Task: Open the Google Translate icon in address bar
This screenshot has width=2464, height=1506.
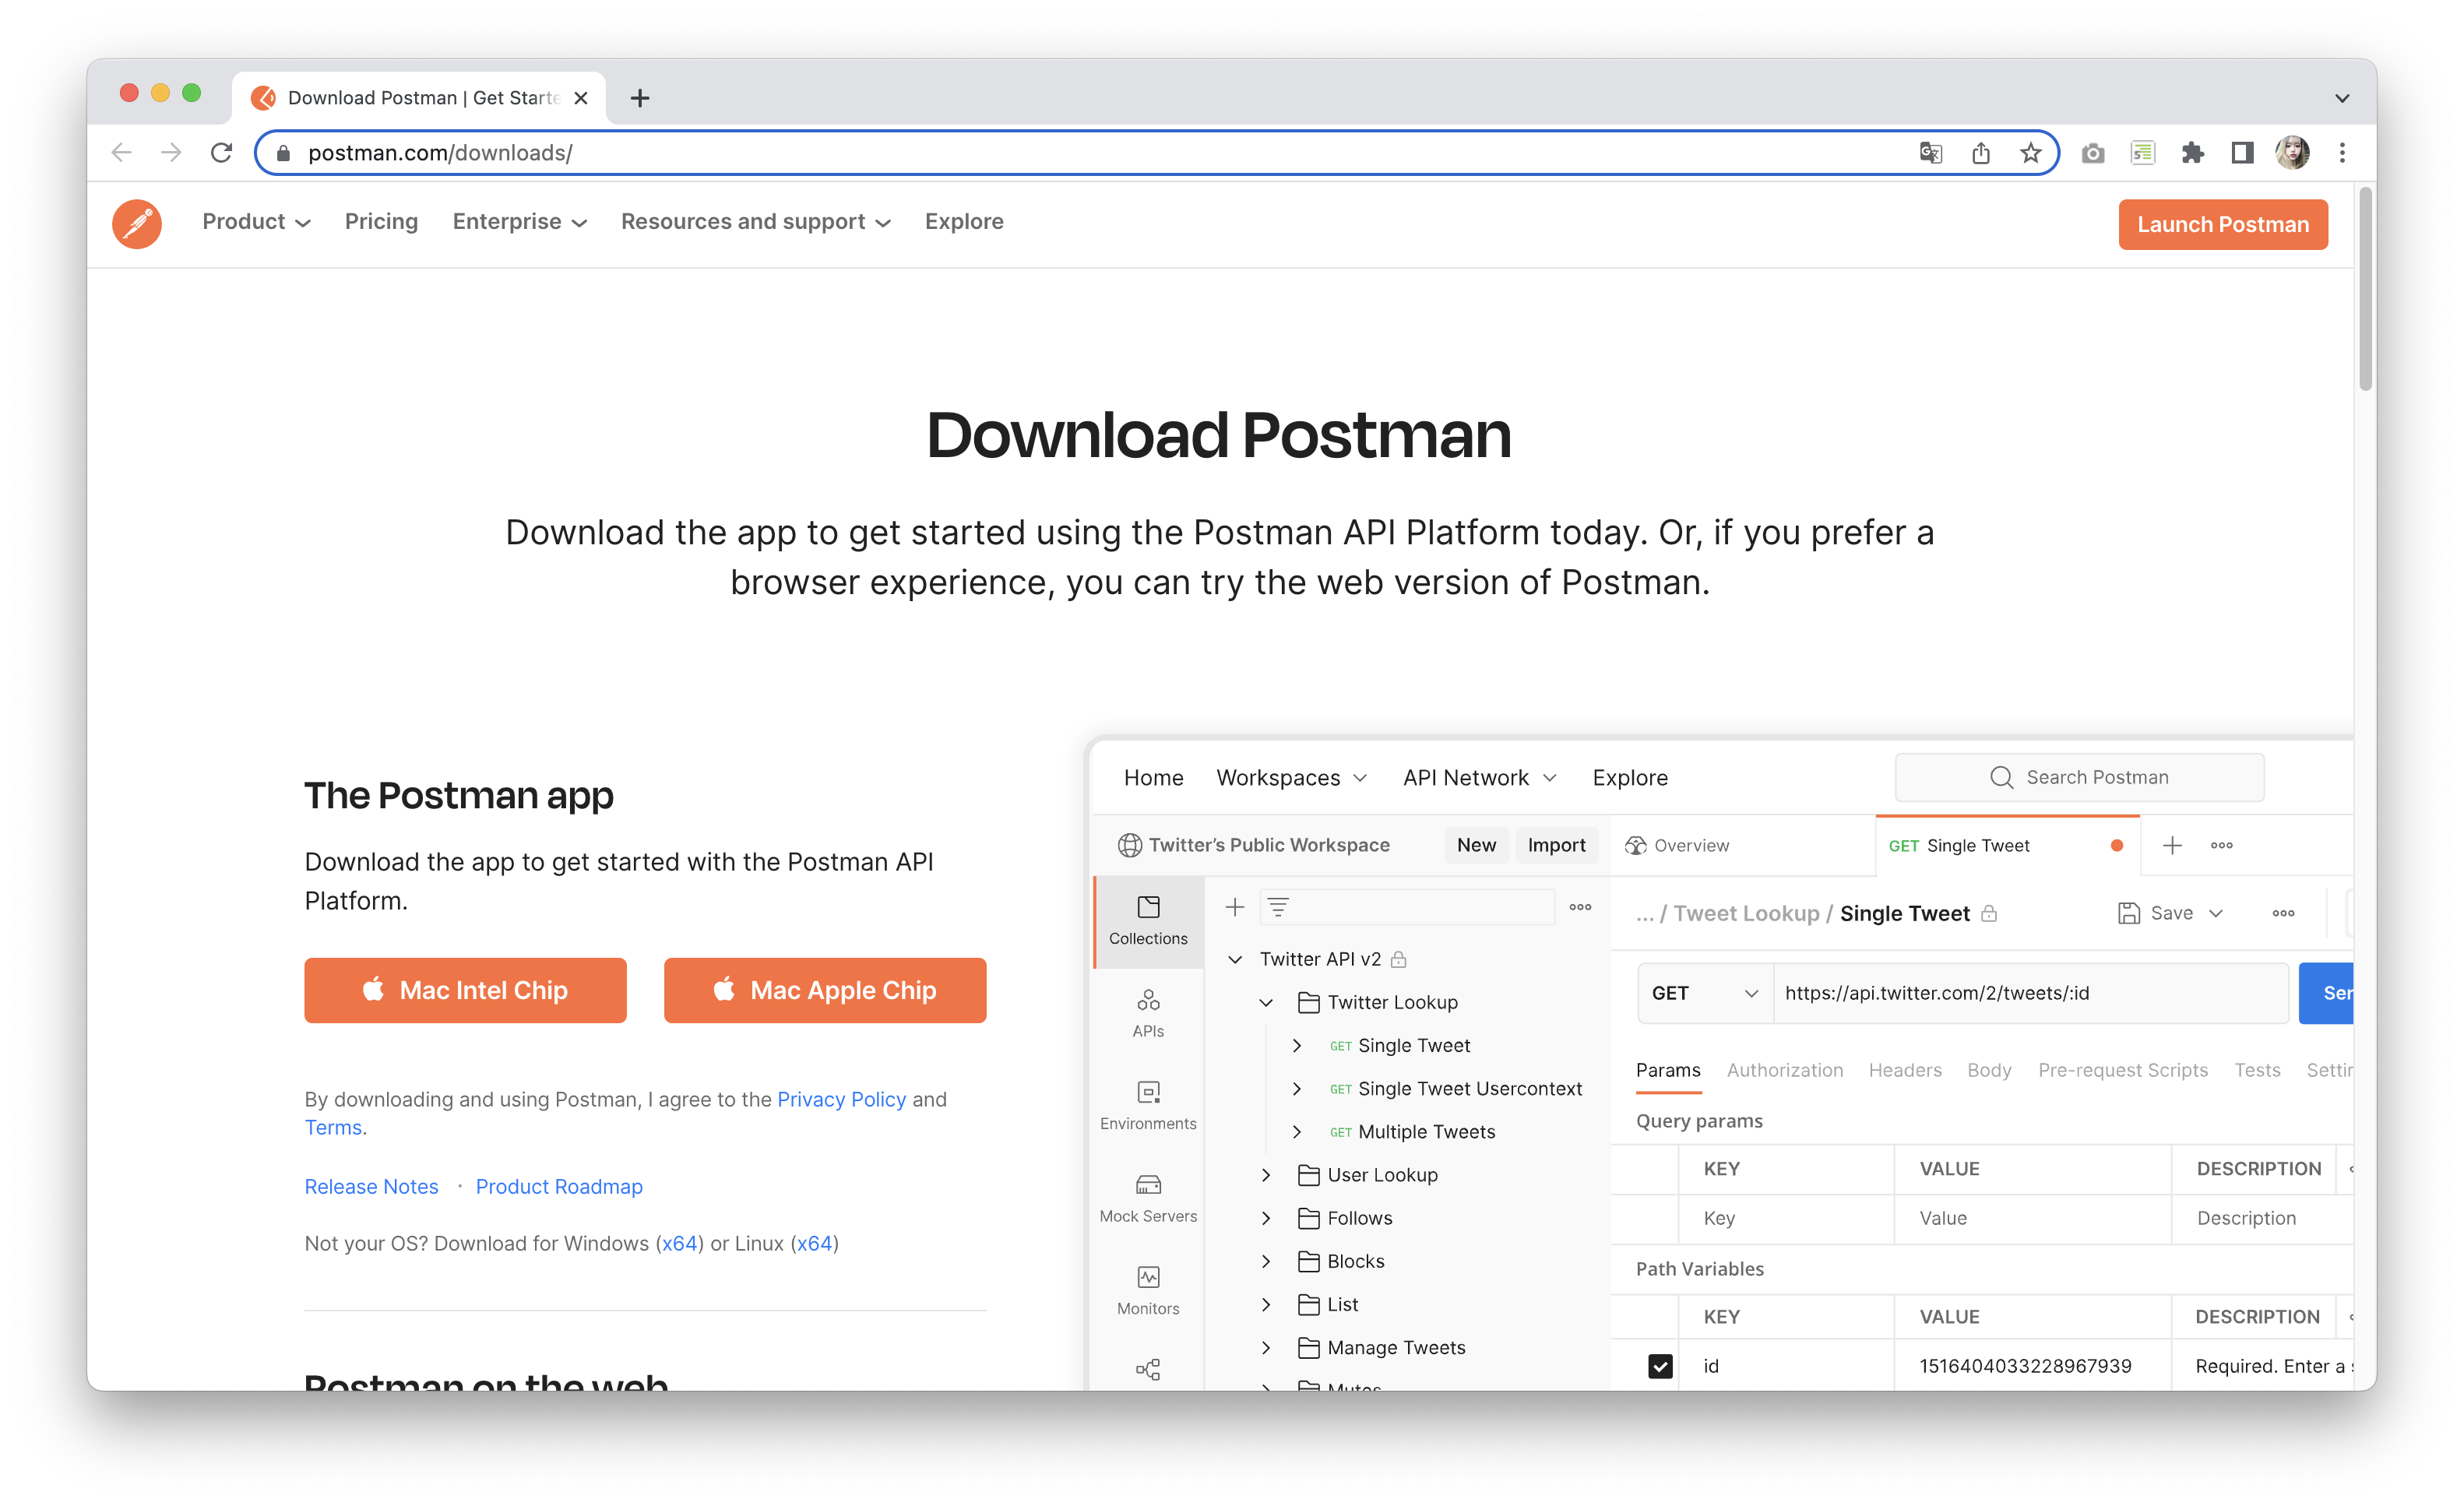Action: 1930,152
